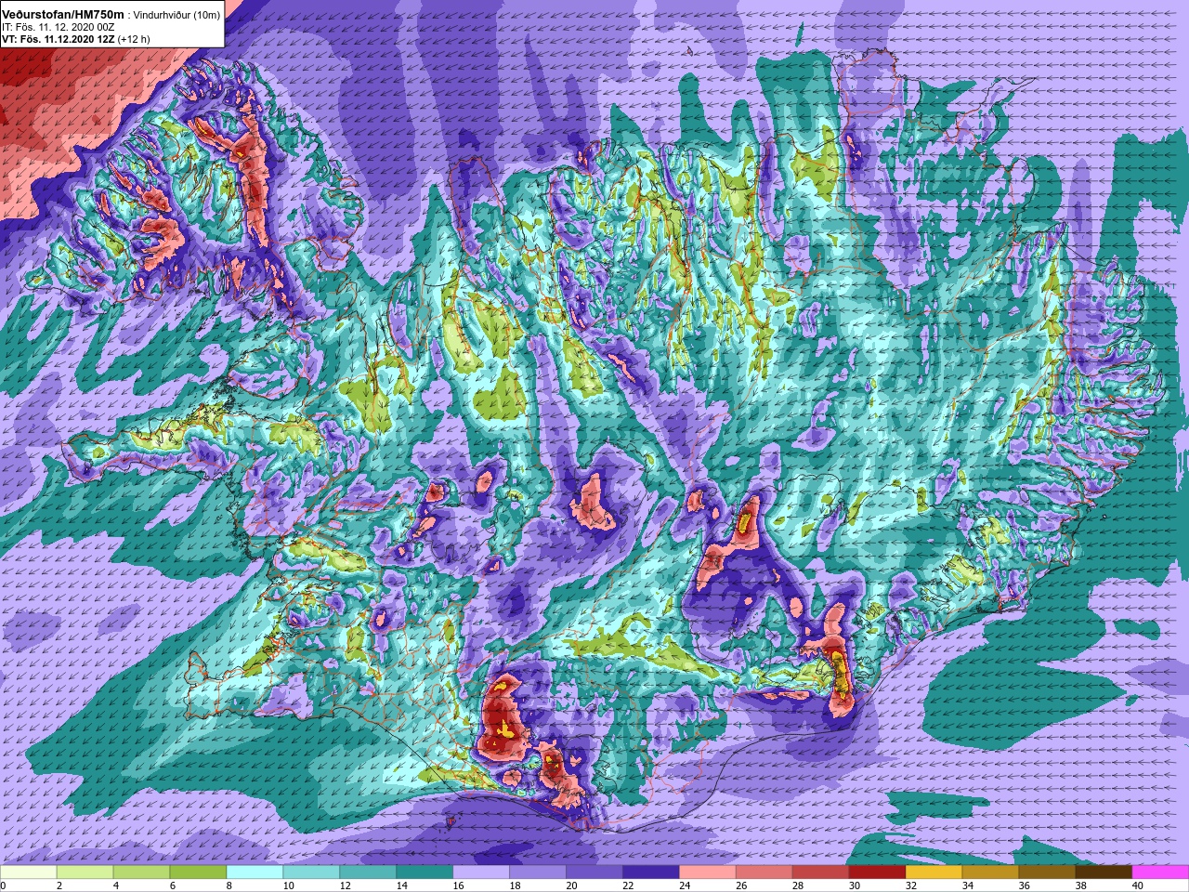Image resolution: width=1189 pixels, height=892 pixels.
Task: Click the legend scale value '28'
Action: click(799, 885)
